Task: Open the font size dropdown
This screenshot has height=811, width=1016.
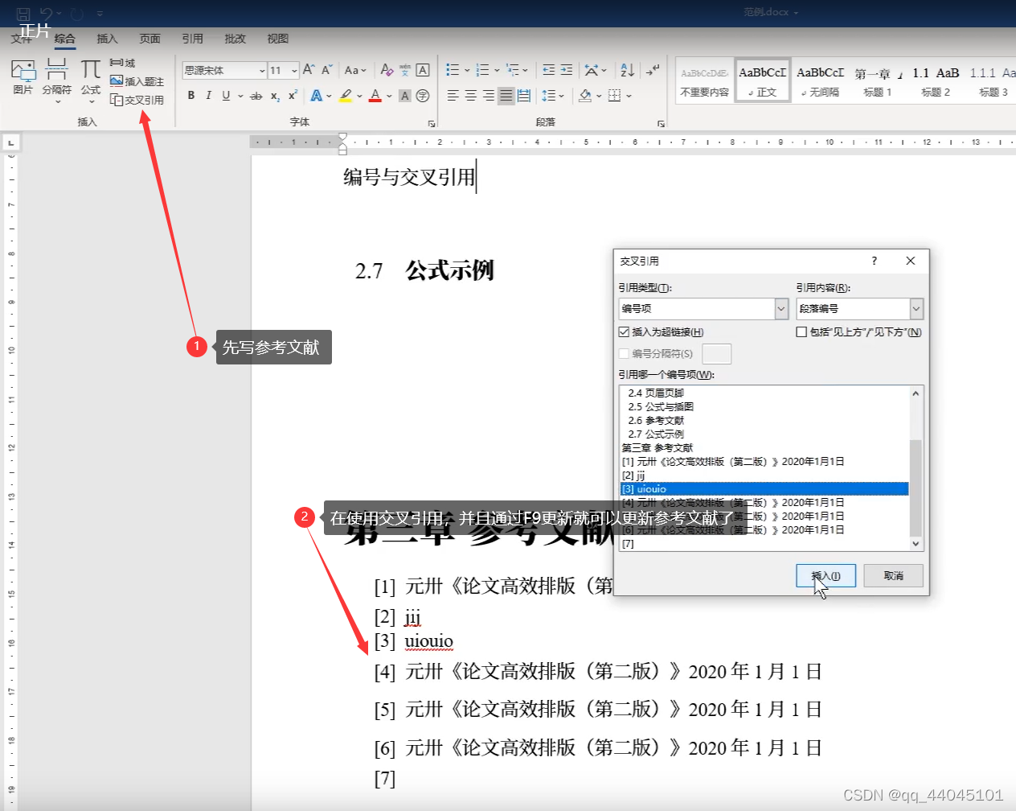Action: coord(294,71)
